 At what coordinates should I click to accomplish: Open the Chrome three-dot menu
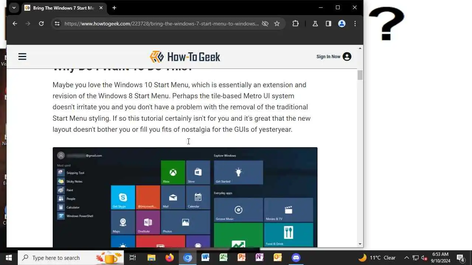355,24
